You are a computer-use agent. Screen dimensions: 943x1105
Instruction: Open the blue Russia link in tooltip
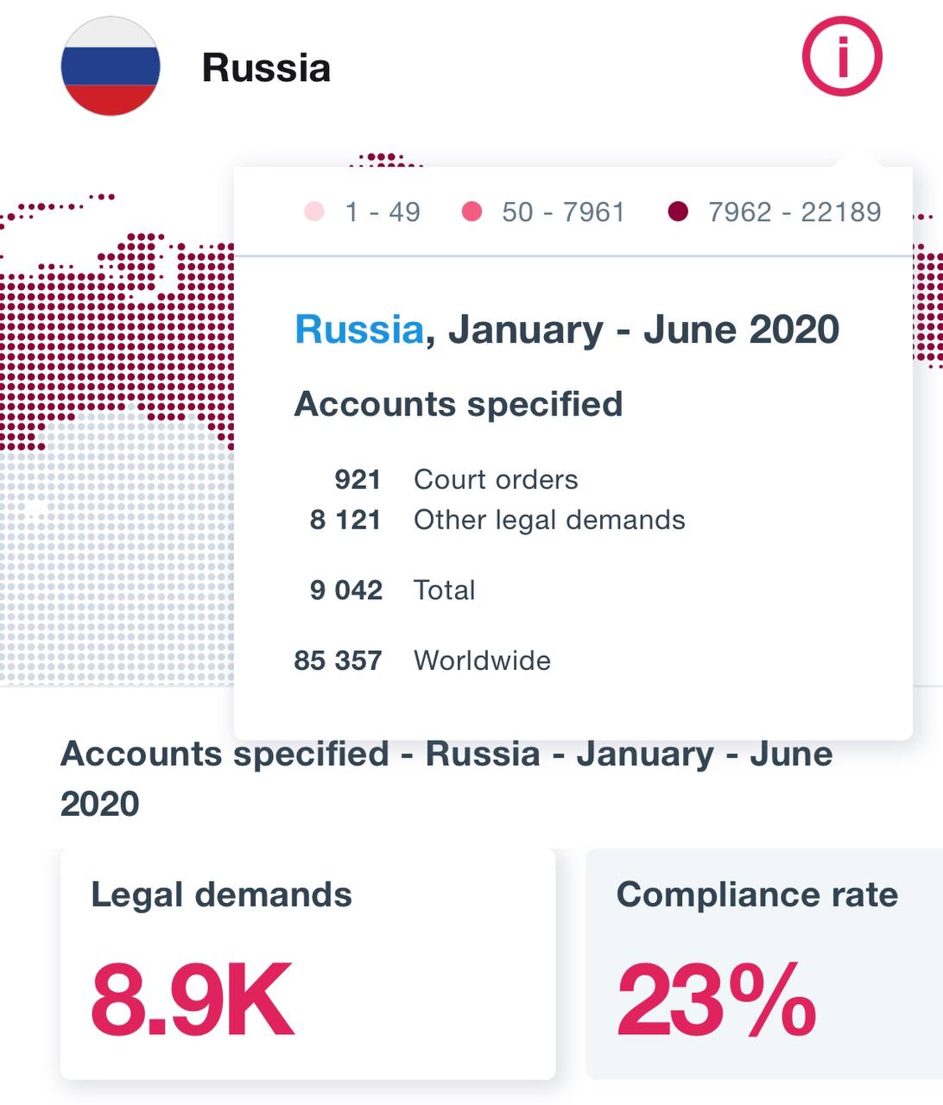[358, 330]
